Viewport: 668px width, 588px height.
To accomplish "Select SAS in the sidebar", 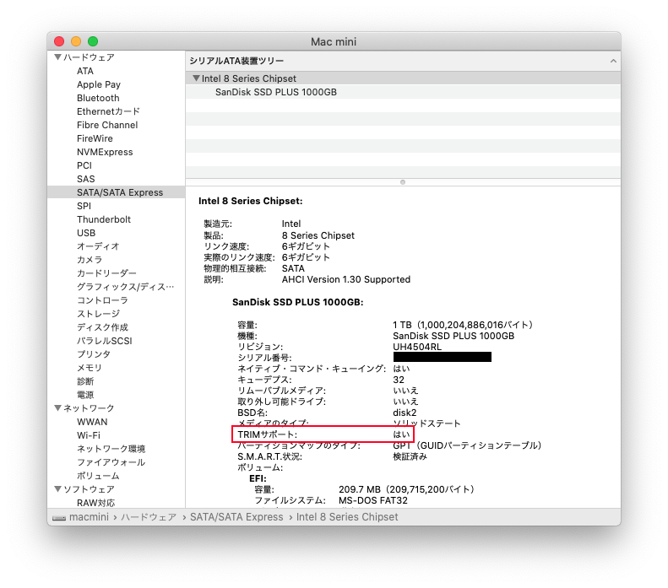I will (85, 179).
